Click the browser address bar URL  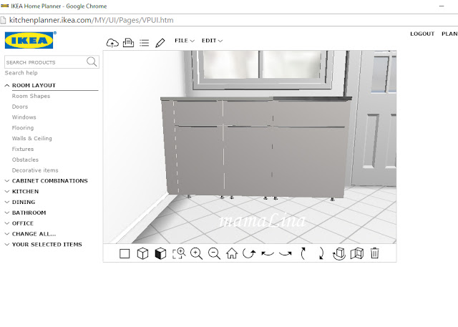coord(91,20)
